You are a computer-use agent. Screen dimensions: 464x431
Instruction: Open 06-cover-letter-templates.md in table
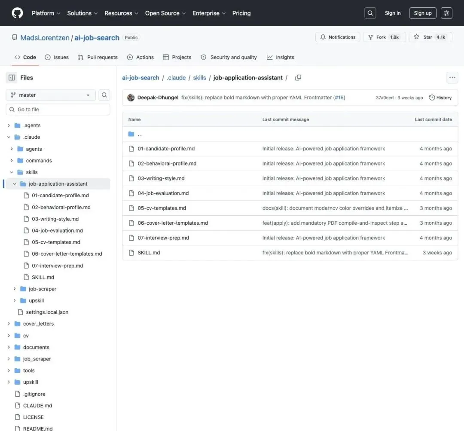point(173,223)
